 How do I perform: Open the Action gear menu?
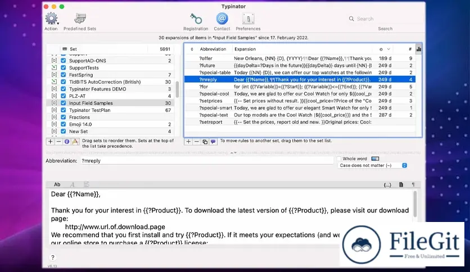coord(52,19)
